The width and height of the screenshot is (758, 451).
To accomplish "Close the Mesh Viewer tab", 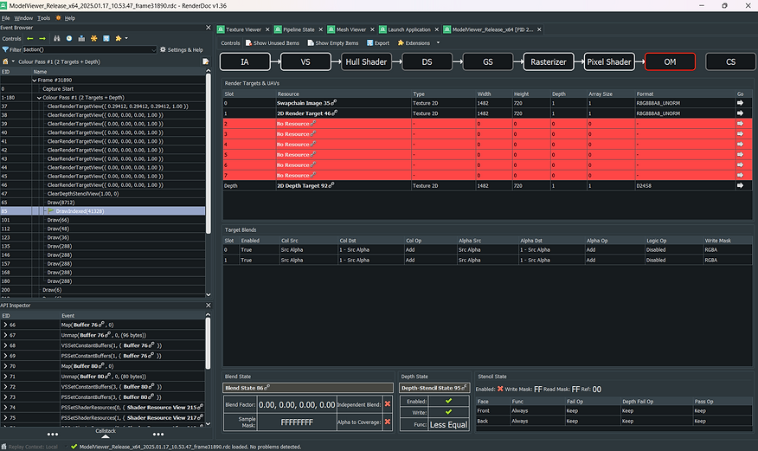I will [x=372, y=29].
